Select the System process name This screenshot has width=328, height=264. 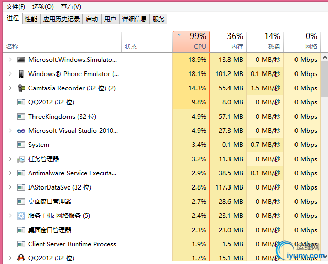[39, 145]
